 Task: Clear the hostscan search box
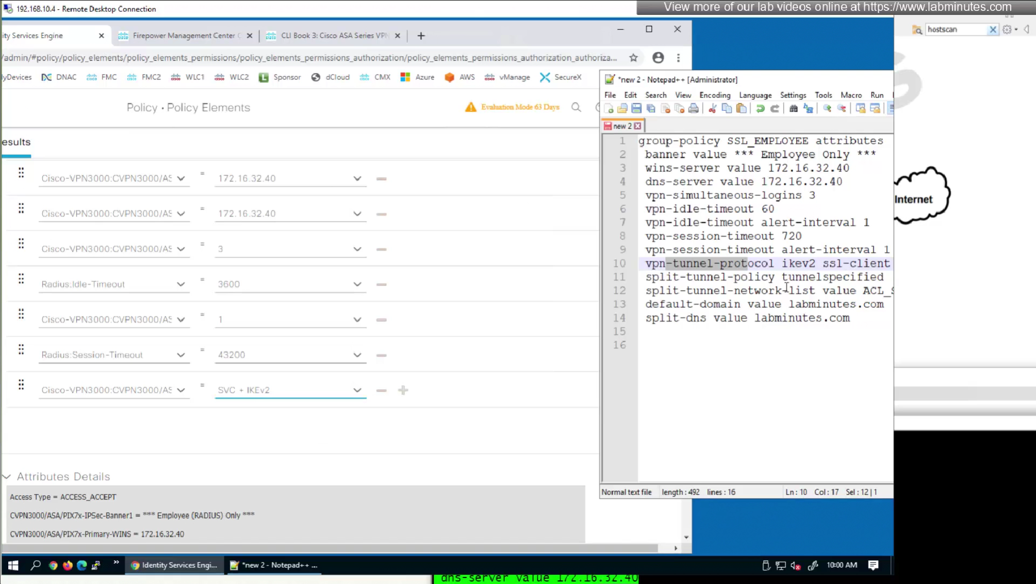[x=992, y=29]
